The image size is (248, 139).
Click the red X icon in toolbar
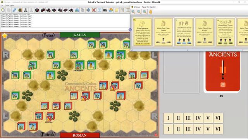click(94, 10)
